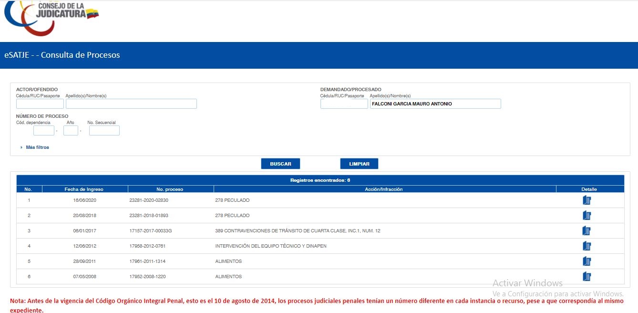Click Actor/Ofendido Apellido(s)/Nombre(s) field
The width and height of the screenshot is (638, 313).
[x=131, y=104]
